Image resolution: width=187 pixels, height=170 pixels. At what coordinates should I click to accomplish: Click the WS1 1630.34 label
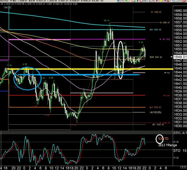click(x=158, y=125)
